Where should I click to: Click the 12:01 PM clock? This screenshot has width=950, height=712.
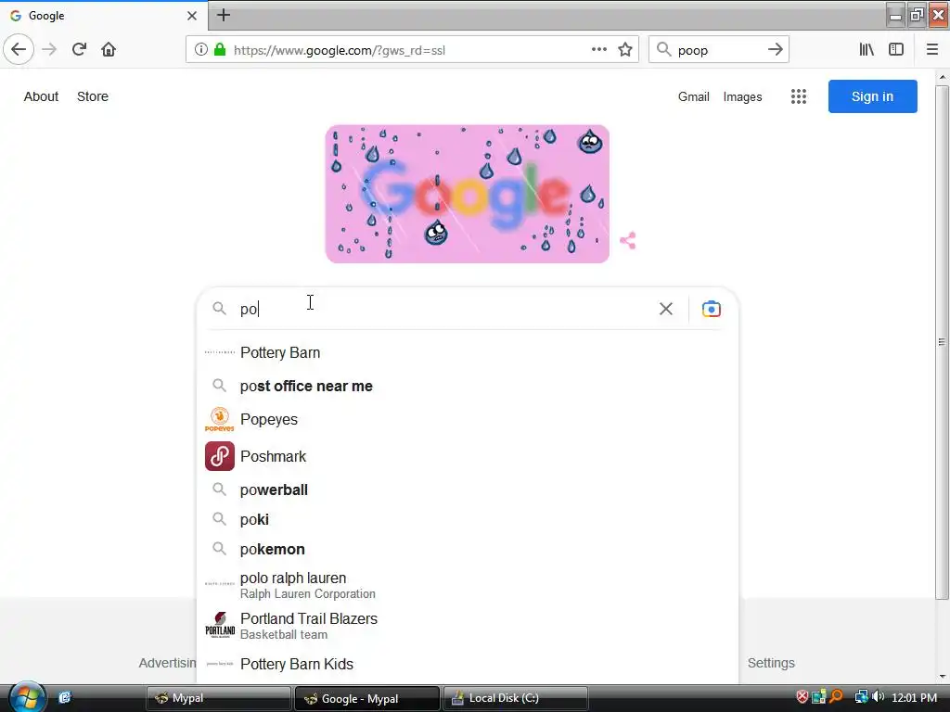pyautogui.click(x=914, y=697)
